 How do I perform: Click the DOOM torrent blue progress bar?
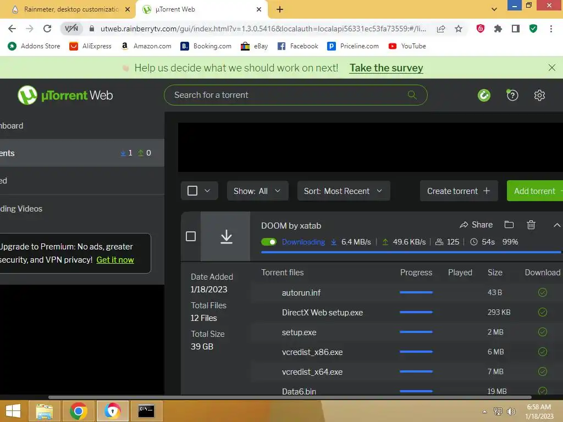tap(411, 252)
